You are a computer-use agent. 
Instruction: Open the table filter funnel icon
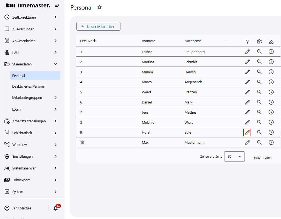click(247, 42)
